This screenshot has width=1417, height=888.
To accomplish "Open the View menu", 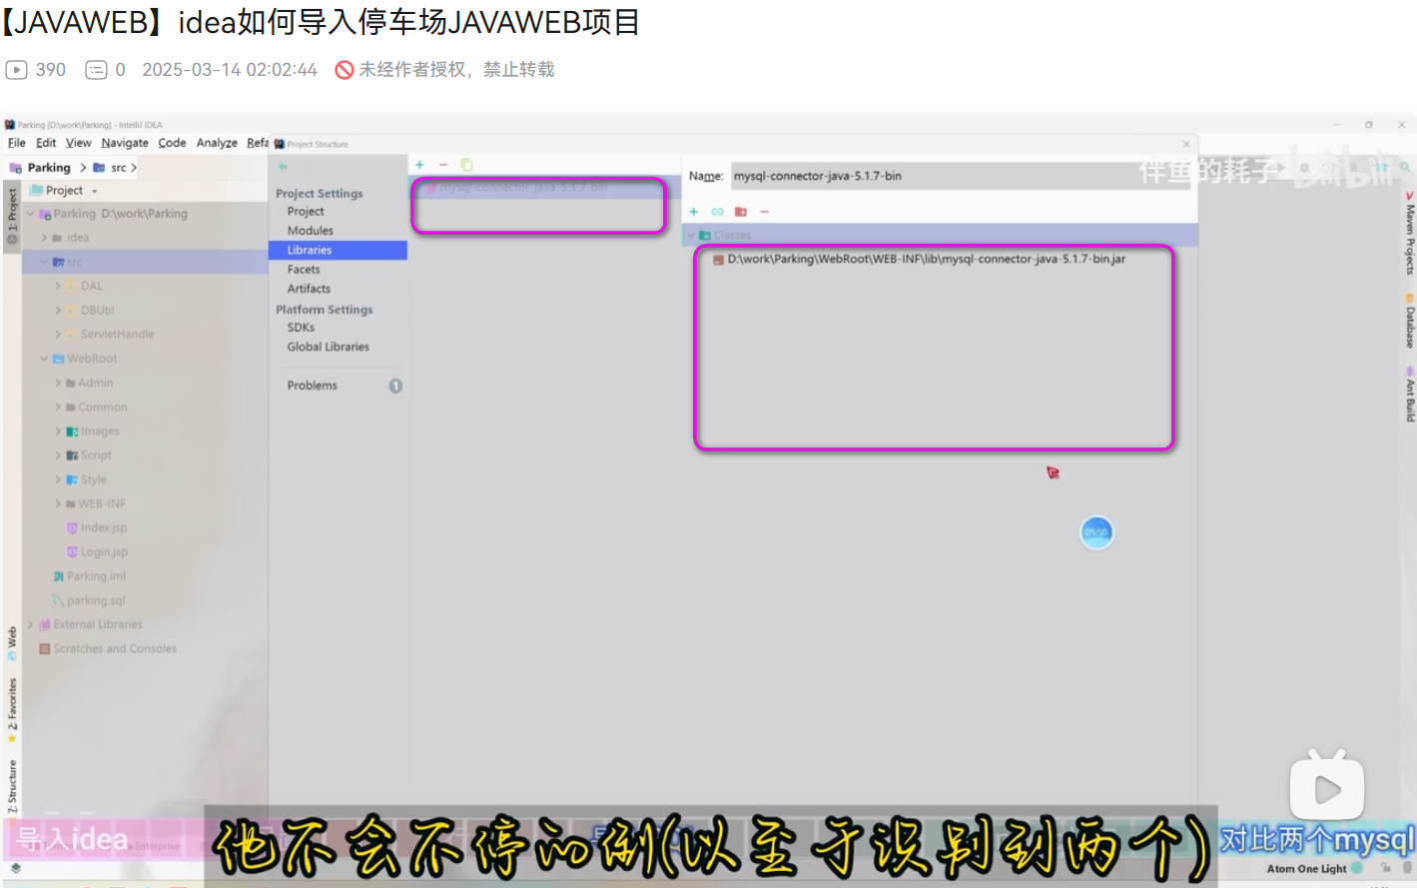I will [79, 143].
